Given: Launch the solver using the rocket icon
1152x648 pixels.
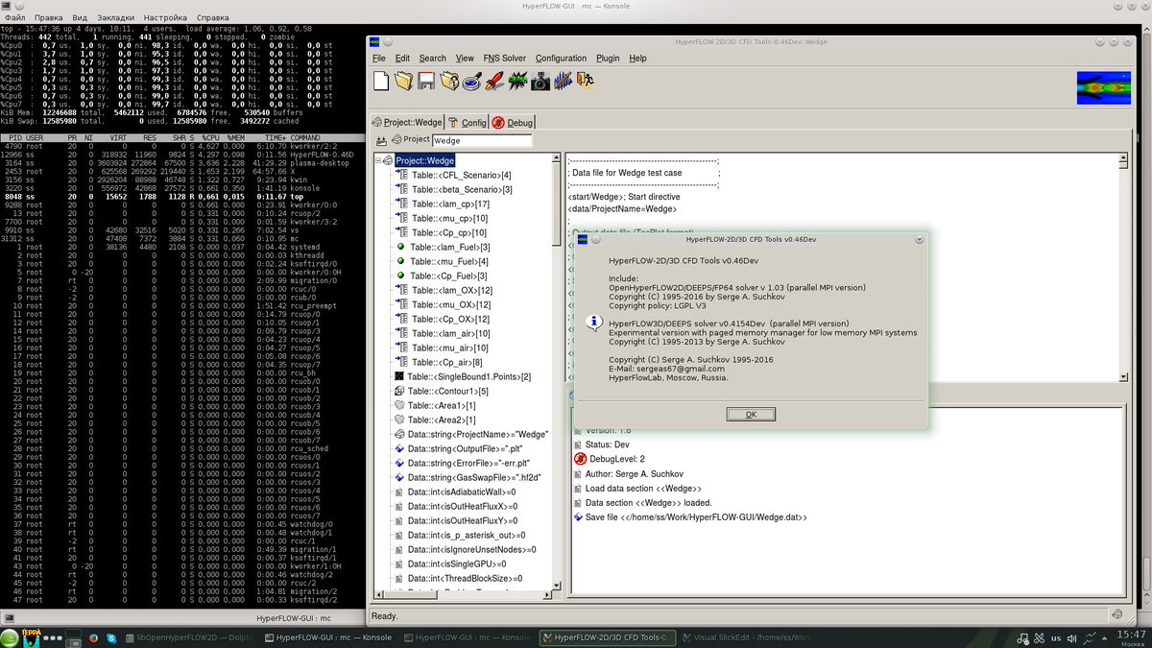Looking at the screenshot, I should click(494, 81).
